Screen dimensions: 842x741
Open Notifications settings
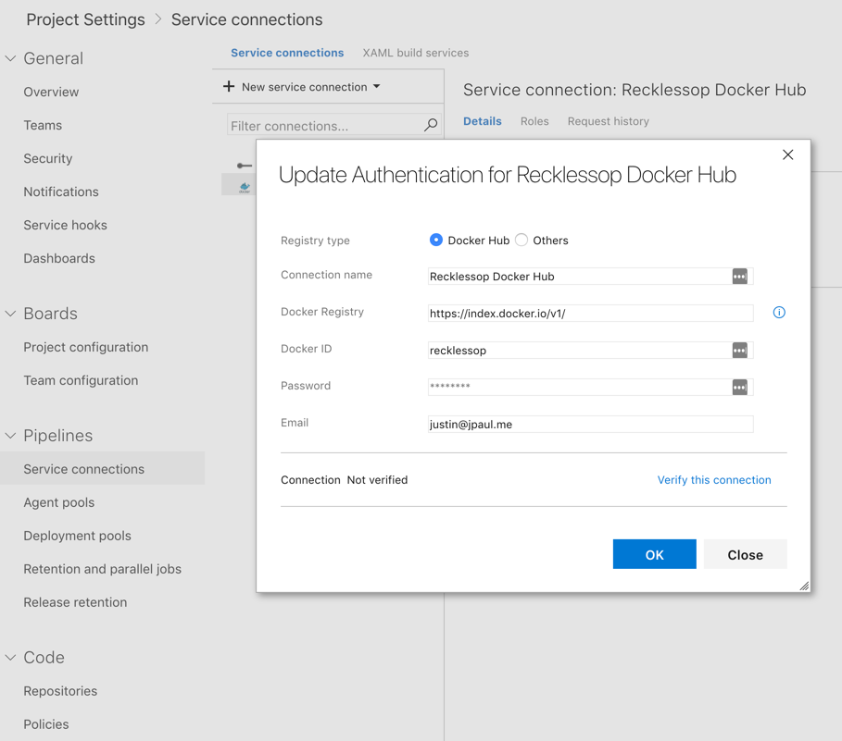[x=61, y=191]
